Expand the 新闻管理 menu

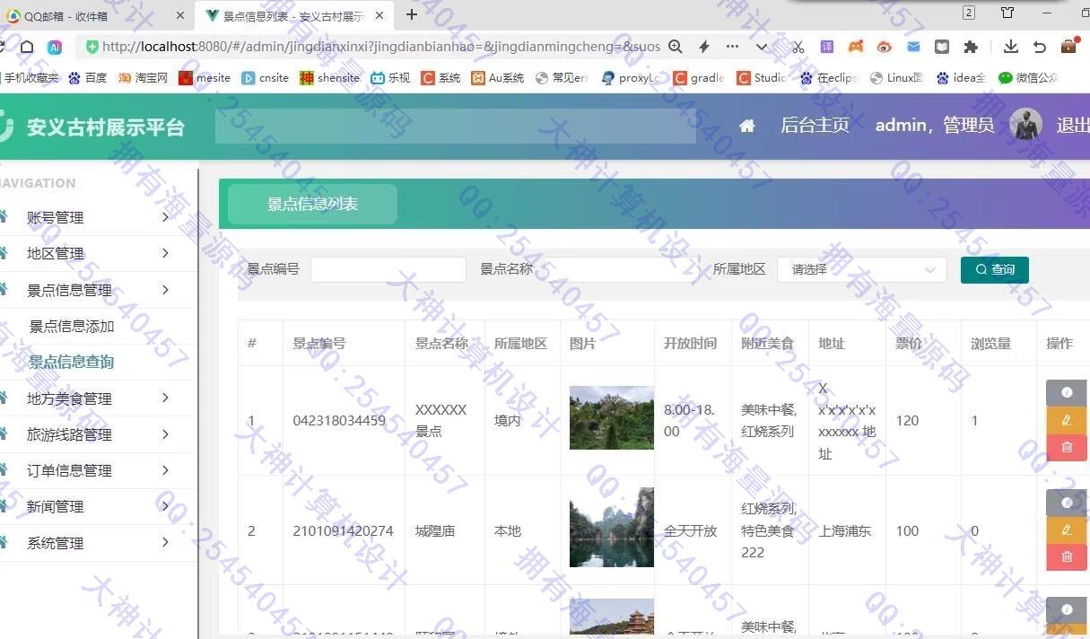[x=97, y=506]
